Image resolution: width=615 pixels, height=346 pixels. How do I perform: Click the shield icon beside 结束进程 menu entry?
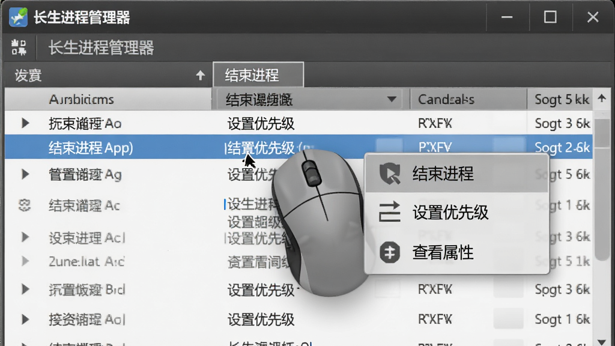(x=389, y=174)
